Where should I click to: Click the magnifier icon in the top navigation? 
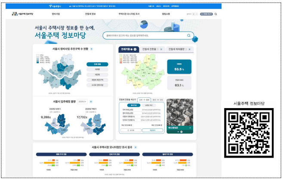215,14
